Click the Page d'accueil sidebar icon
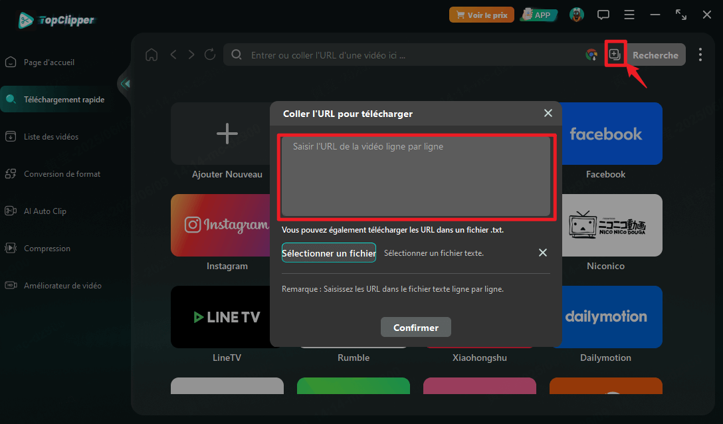 pyautogui.click(x=11, y=62)
